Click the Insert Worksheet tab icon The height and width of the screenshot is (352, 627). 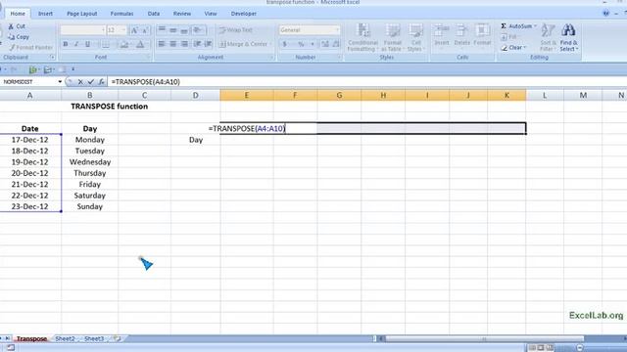[x=117, y=338]
